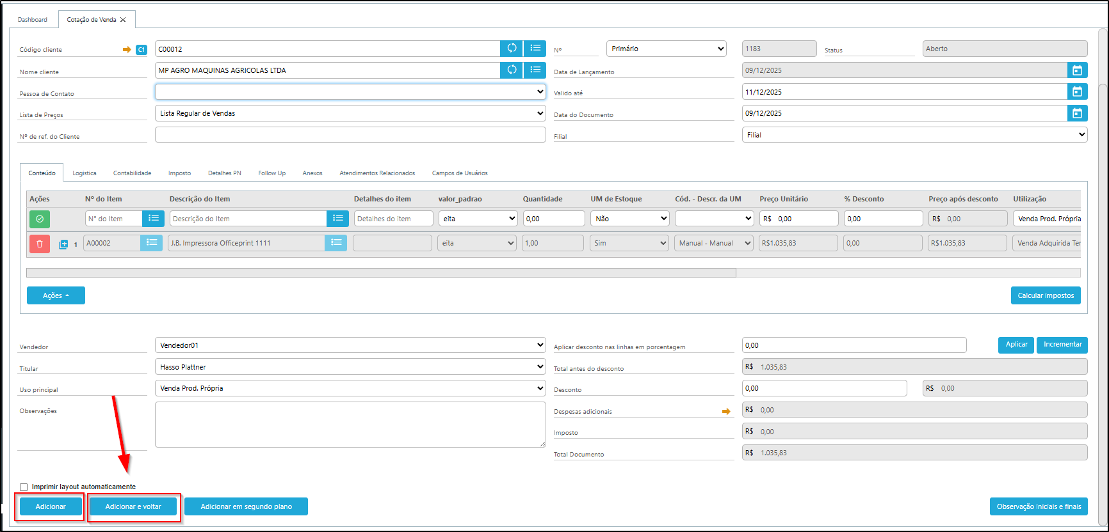
Task: Click refresh icon beside Código cliente field
Action: click(512, 49)
